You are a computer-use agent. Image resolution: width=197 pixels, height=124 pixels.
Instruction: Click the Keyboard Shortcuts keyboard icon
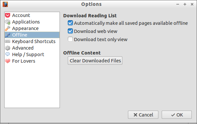tap(8, 41)
